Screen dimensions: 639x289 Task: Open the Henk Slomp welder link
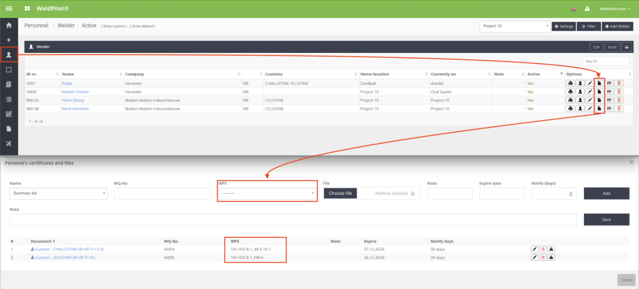tap(72, 100)
